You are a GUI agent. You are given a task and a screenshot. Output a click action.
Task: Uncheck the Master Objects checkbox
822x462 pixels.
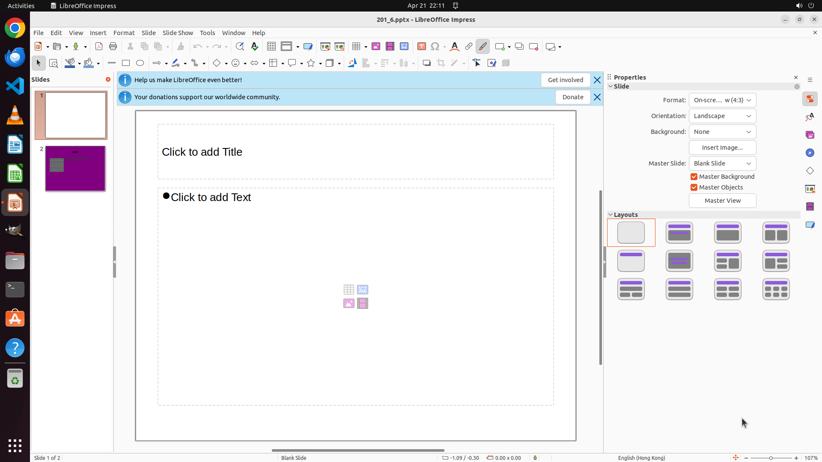click(x=694, y=187)
